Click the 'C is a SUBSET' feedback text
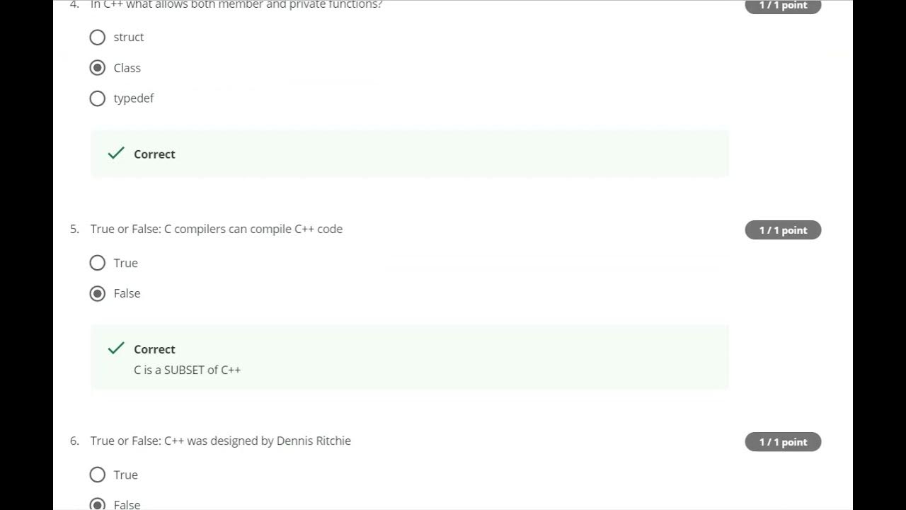The image size is (906, 510). pos(188,370)
